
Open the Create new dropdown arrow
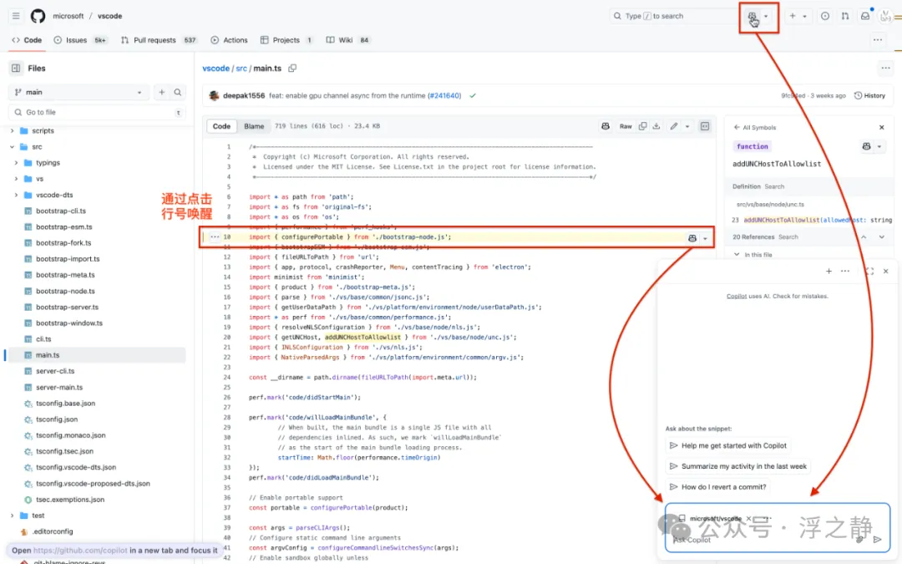click(x=805, y=16)
